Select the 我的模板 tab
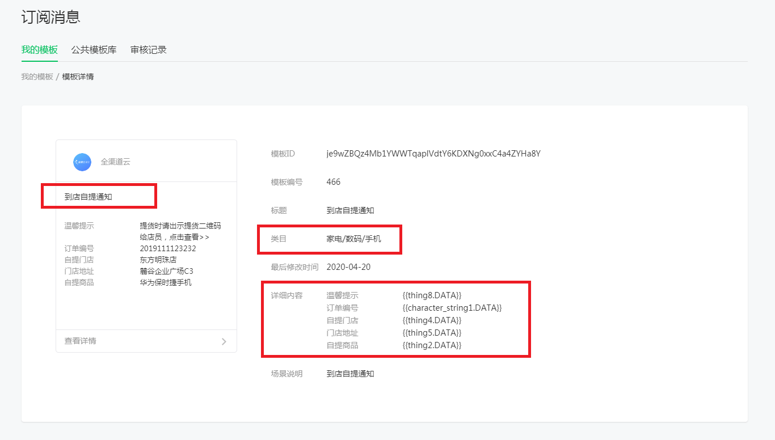The width and height of the screenshot is (775, 440). [39, 50]
